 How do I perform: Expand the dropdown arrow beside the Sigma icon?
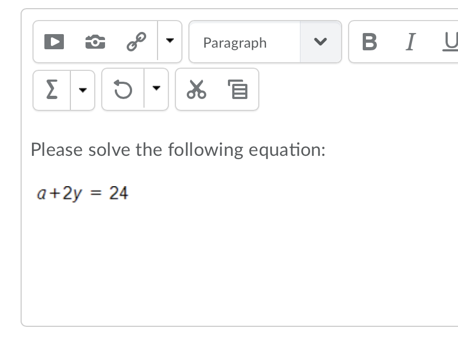pyautogui.click(x=83, y=90)
